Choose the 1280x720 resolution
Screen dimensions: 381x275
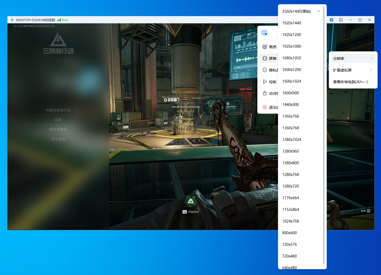(x=290, y=186)
